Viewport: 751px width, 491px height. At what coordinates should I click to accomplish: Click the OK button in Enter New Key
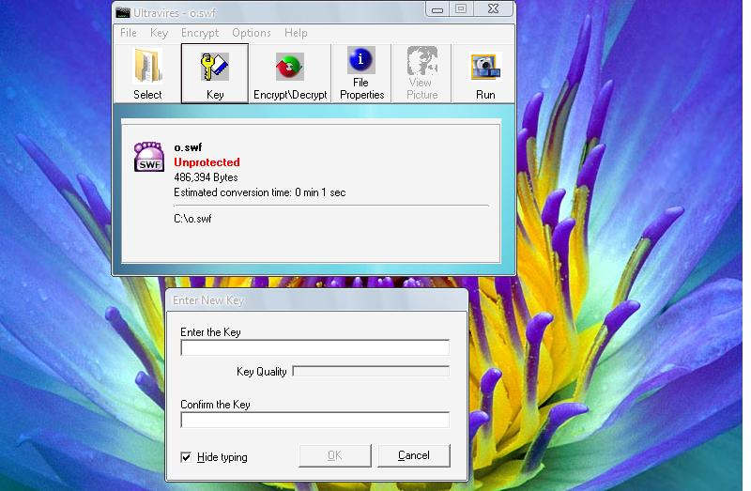335,455
